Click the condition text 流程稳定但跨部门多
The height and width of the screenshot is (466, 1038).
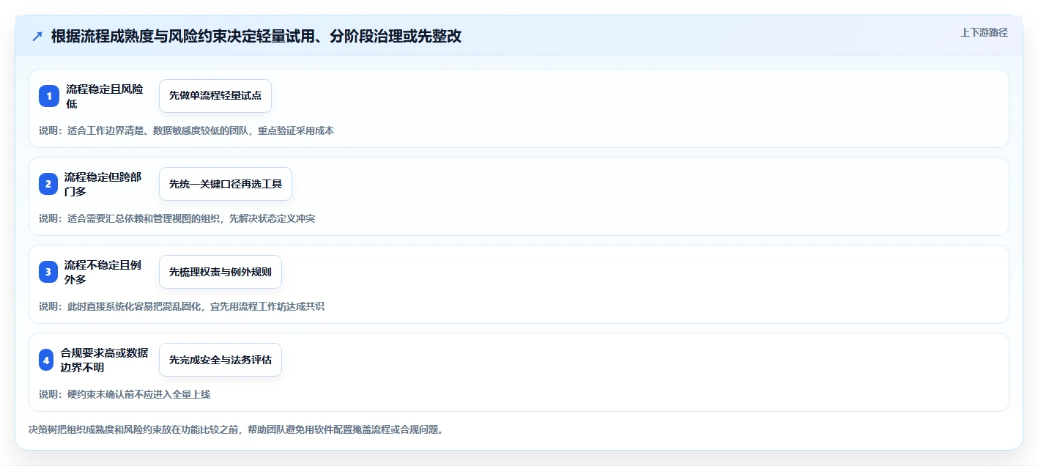point(103,184)
